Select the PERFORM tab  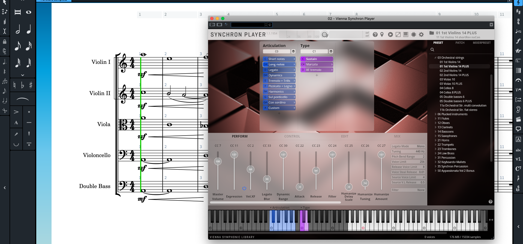coord(240,136)
